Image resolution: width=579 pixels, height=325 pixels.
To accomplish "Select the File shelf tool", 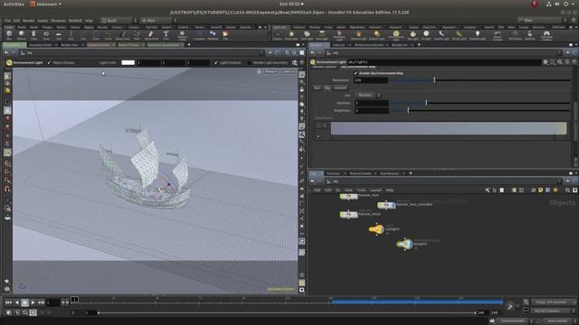I will pos(225,35).
